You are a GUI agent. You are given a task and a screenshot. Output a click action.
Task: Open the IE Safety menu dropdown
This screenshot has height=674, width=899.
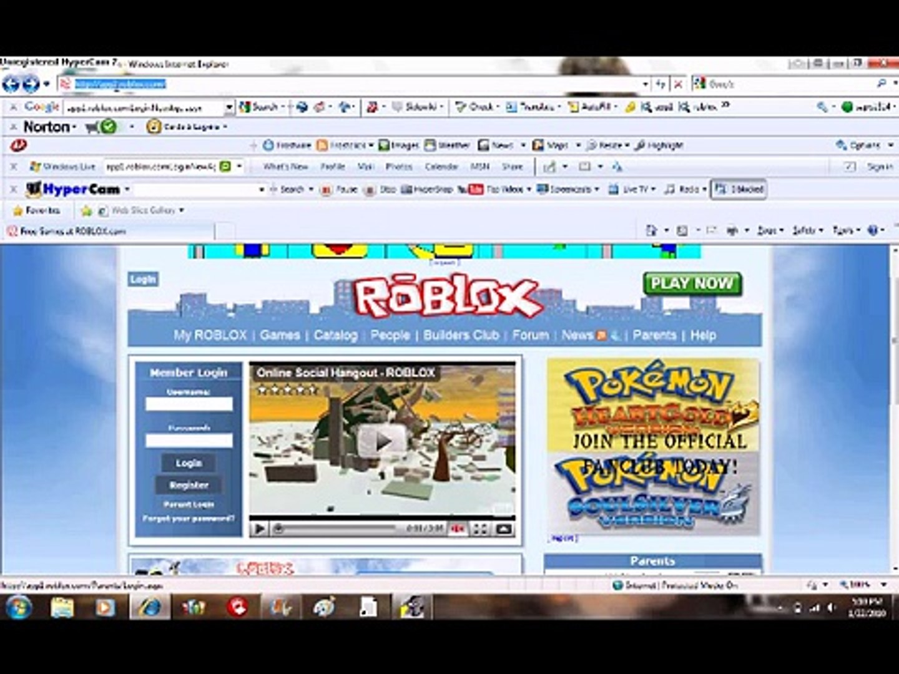click(808, 230)
